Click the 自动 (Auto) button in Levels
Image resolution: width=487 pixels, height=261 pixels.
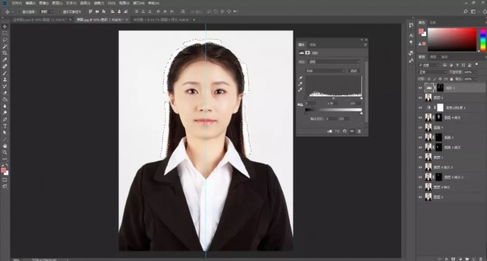[x=354, y=70]
